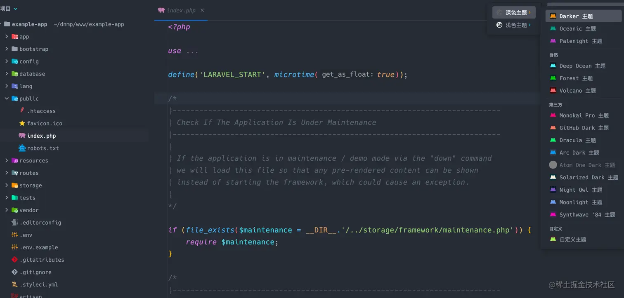The image size is (624, 298).
Task: Select the GitHub Dark 主题 option
Action: pos(584,128)
